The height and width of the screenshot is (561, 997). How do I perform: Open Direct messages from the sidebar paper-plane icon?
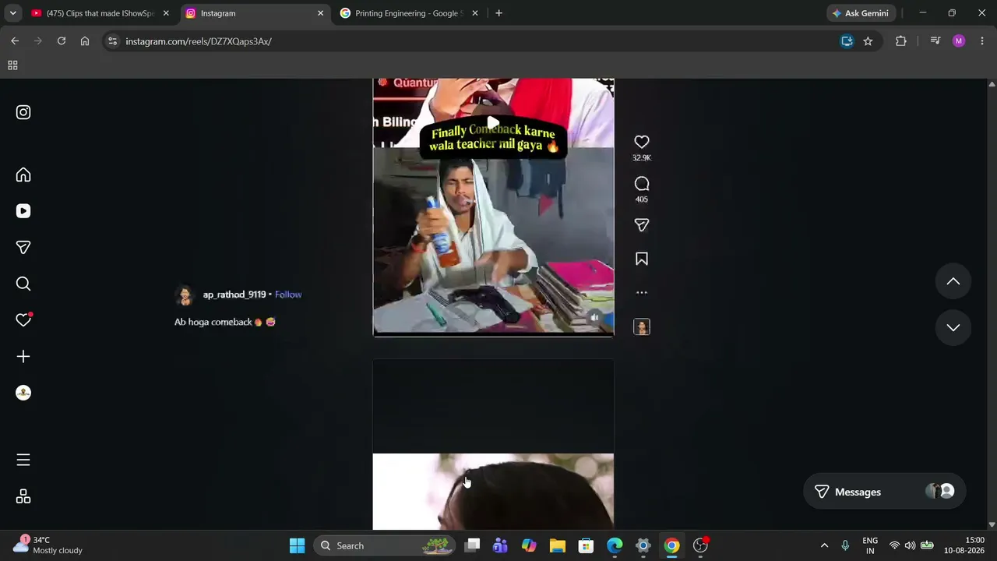(x=23, y=247)
